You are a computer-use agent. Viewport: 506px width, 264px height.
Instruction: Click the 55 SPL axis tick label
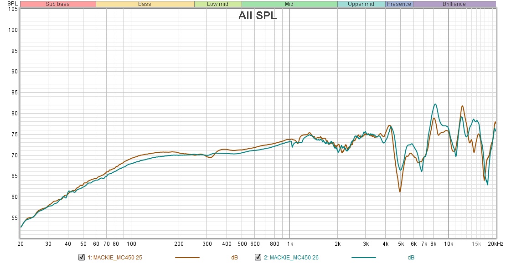click(14, 218)
